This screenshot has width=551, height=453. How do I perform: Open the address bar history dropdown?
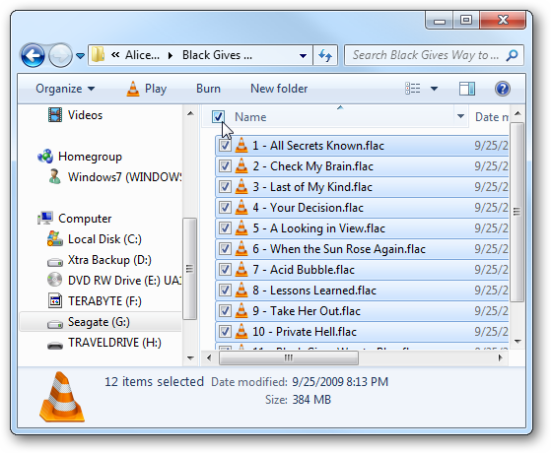click(303, 55)
